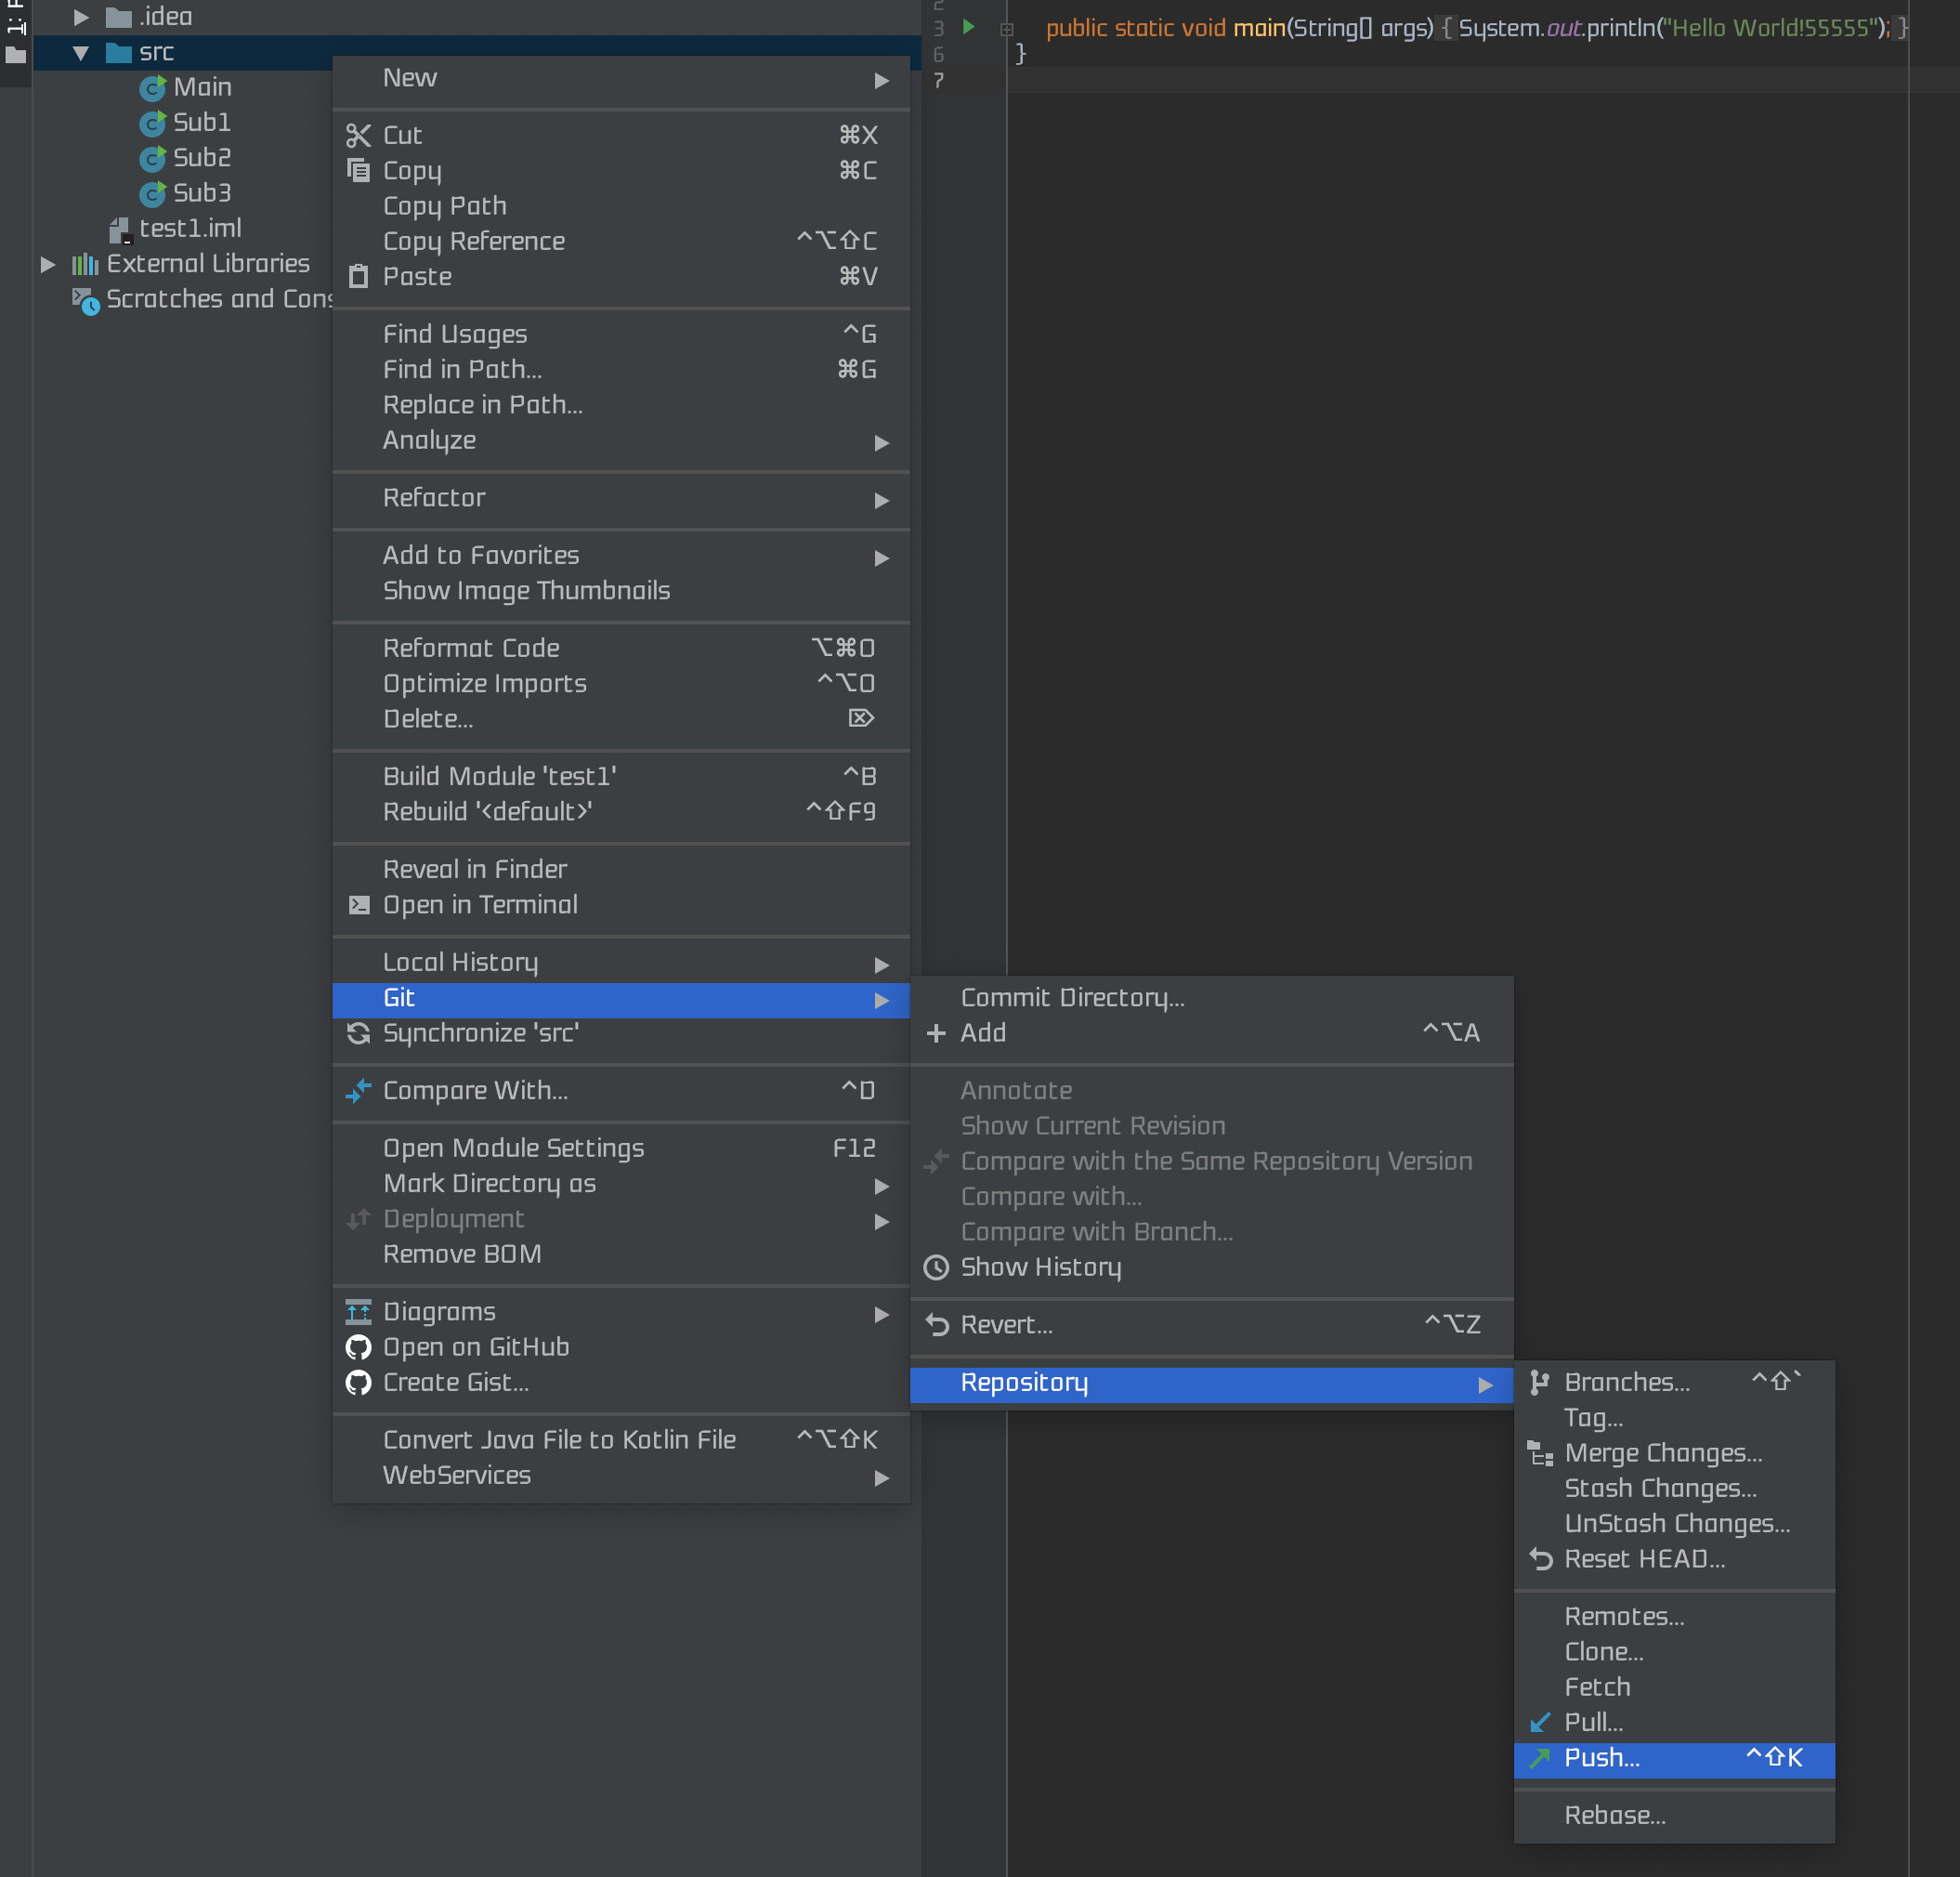Click the green run arrow in gutter
The width and height of the screenshot is (1960, 1877).
(x=968, y=27)
